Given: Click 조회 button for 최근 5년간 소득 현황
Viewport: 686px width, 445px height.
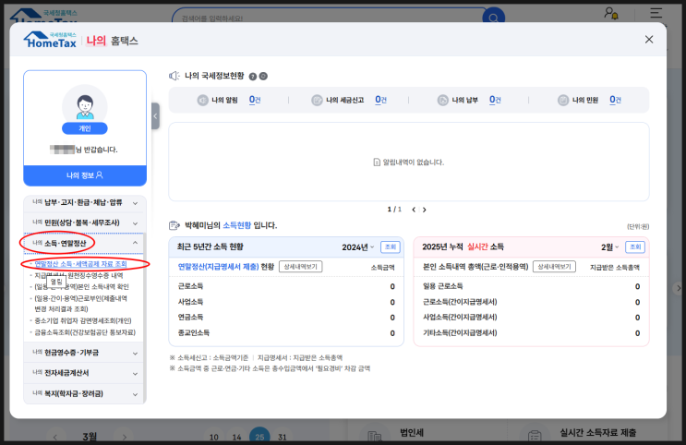Looking at the screenshot, I should coord(391,247).
